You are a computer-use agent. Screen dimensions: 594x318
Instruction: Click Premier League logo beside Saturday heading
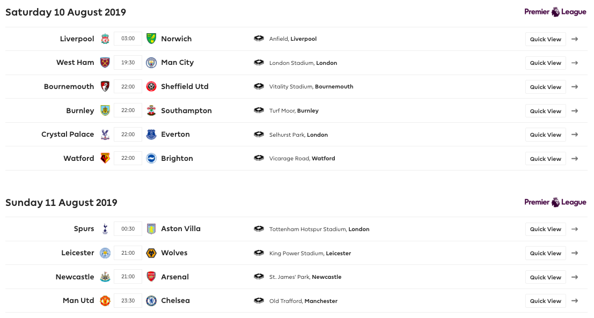point(555,12)
